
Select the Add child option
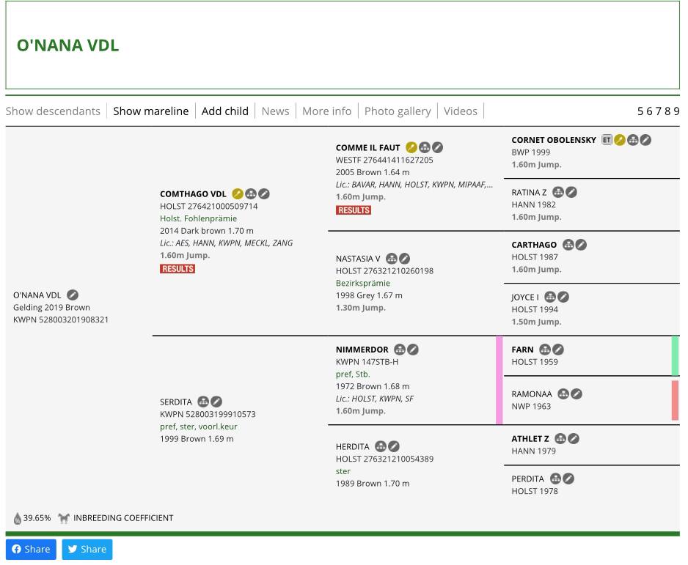(224, 111)
